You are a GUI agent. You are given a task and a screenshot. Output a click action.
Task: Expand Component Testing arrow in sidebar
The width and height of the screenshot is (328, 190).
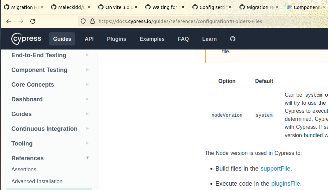87,70
